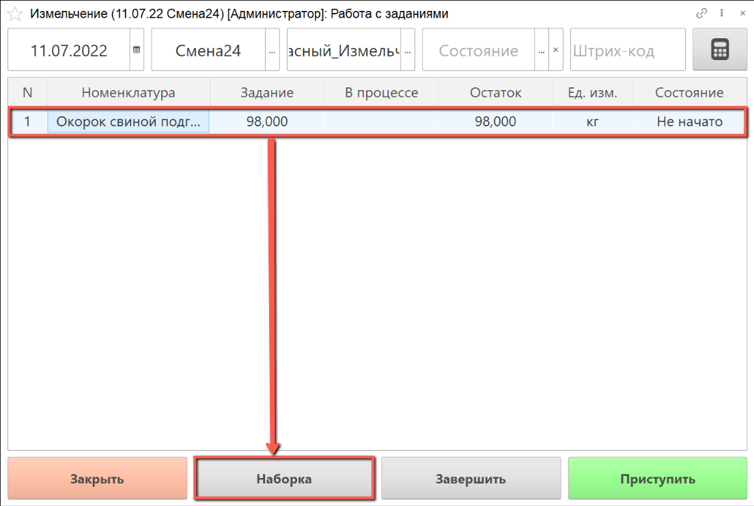
Task: Copy the link to this form
Action: click(x=701, y=14)
